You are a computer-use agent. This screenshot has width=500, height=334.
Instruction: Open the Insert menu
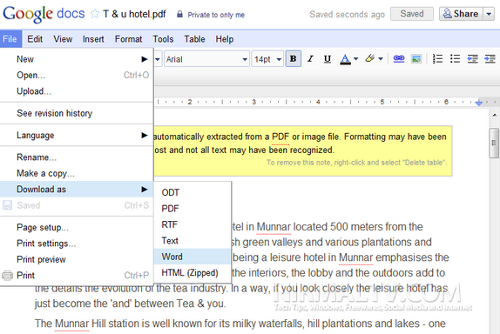click(93, 39)
